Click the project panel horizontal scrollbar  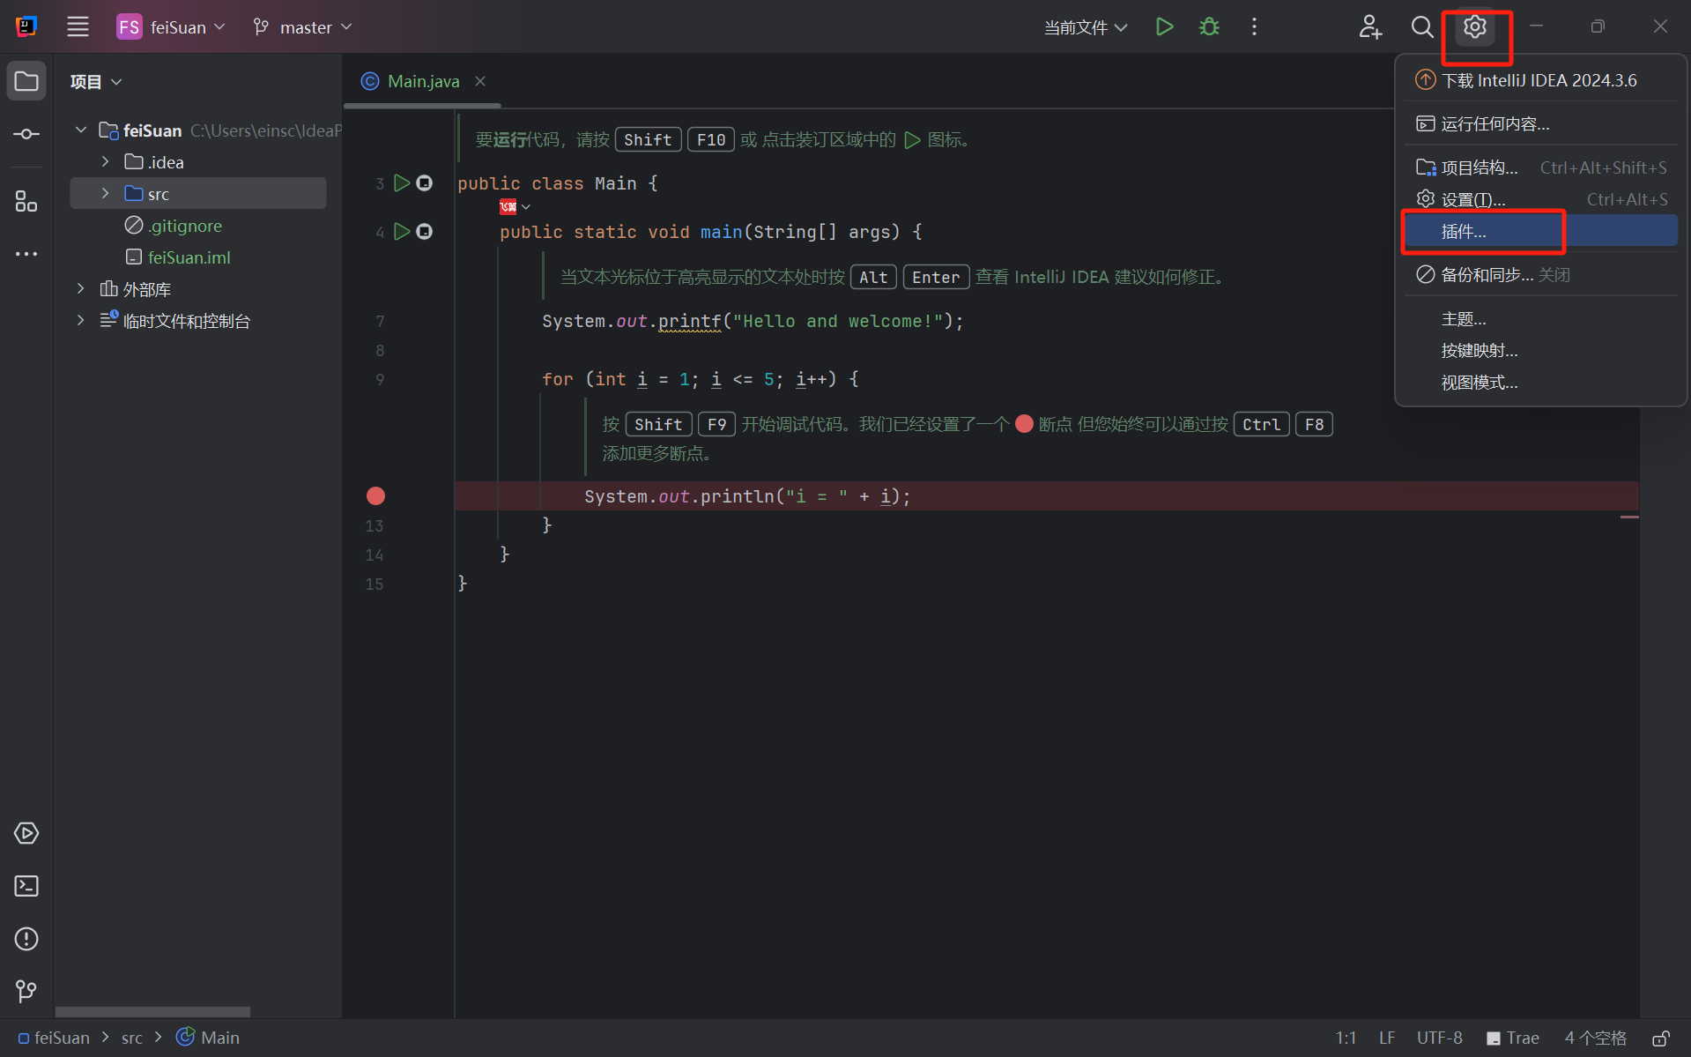pos(152,1011)
